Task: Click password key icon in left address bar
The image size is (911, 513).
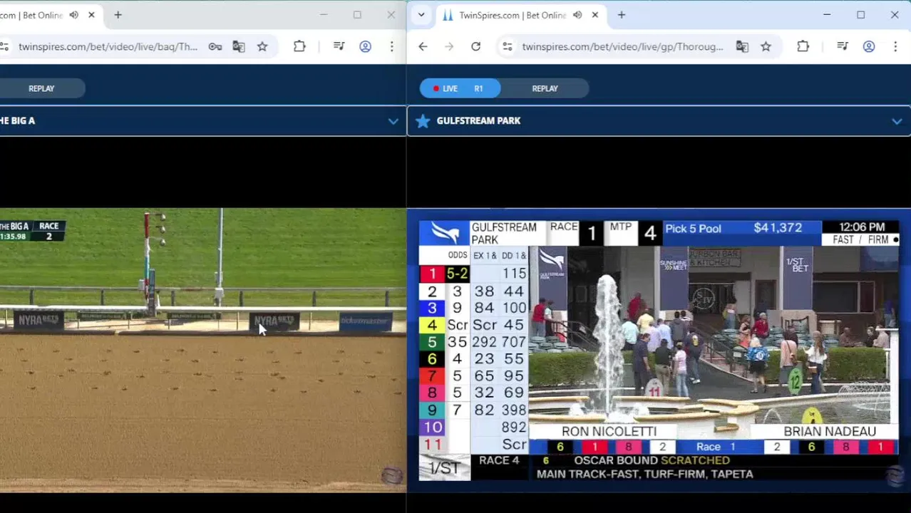Action: [215, 47]
